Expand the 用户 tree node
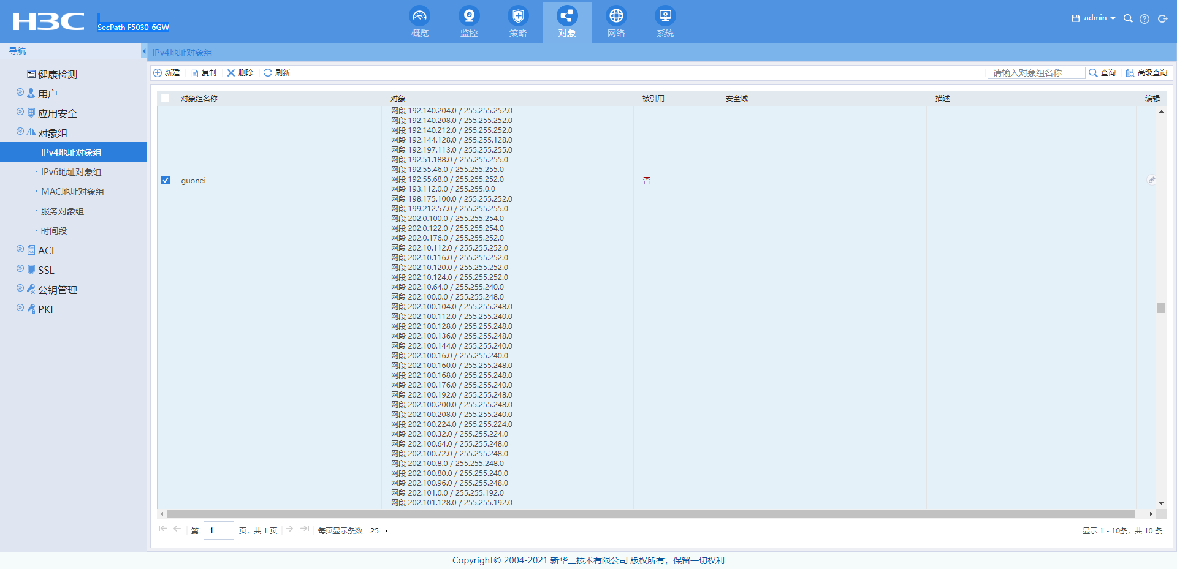This screenshot has width=1177, height=569. coord(20,92)
